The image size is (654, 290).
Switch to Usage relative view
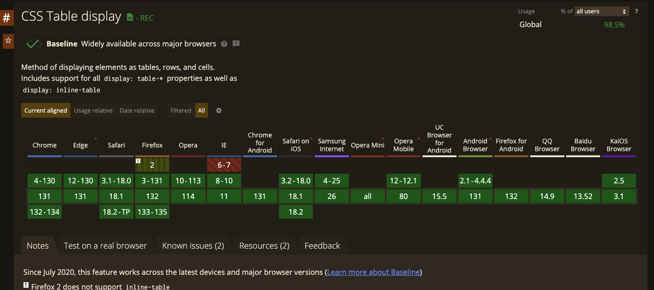coord(93,110)
